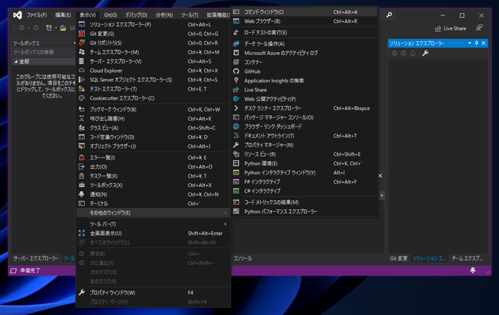The image size is (499, 315).
Task: Click the open file folder toolbar icon
Action: (x=63, y=28)
